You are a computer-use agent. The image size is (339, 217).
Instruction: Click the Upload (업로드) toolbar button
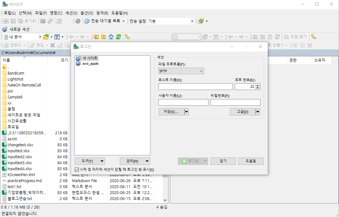[x=13, y=45]
